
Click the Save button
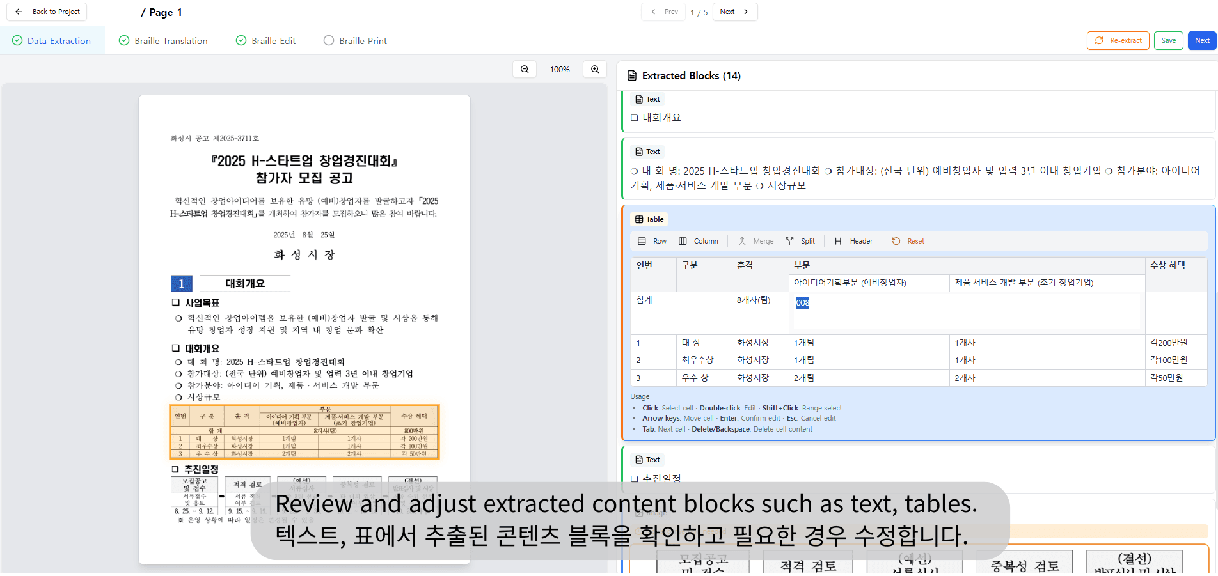[x=1168, y=40]
